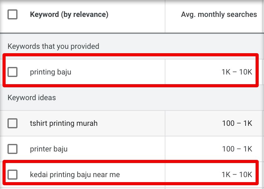The width and height of the screenshot is (264, 189).
Task: Click the Keywords that you provided section label
Action: [53, 46]
